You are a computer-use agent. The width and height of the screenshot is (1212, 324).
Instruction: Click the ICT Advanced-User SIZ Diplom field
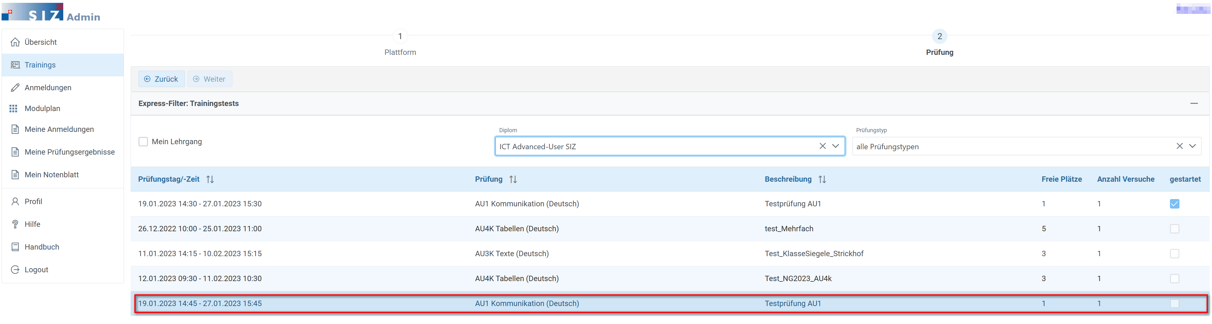tap(670, 146)
